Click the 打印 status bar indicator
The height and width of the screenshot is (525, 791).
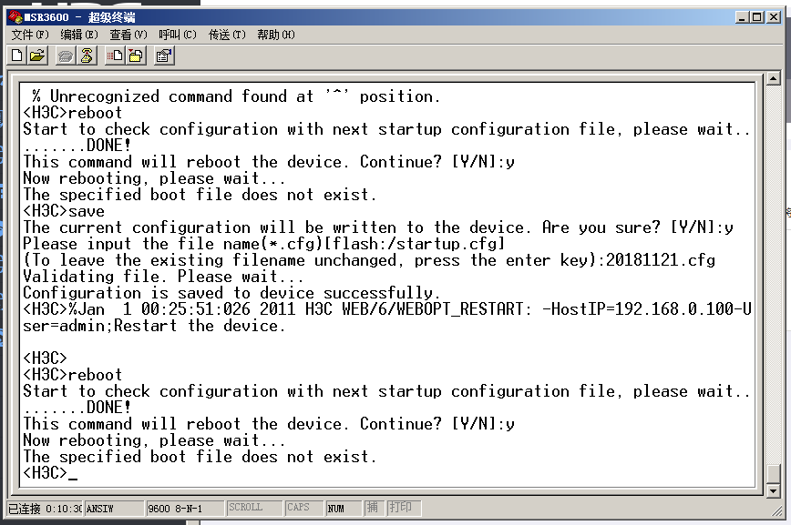click(401, 508)
